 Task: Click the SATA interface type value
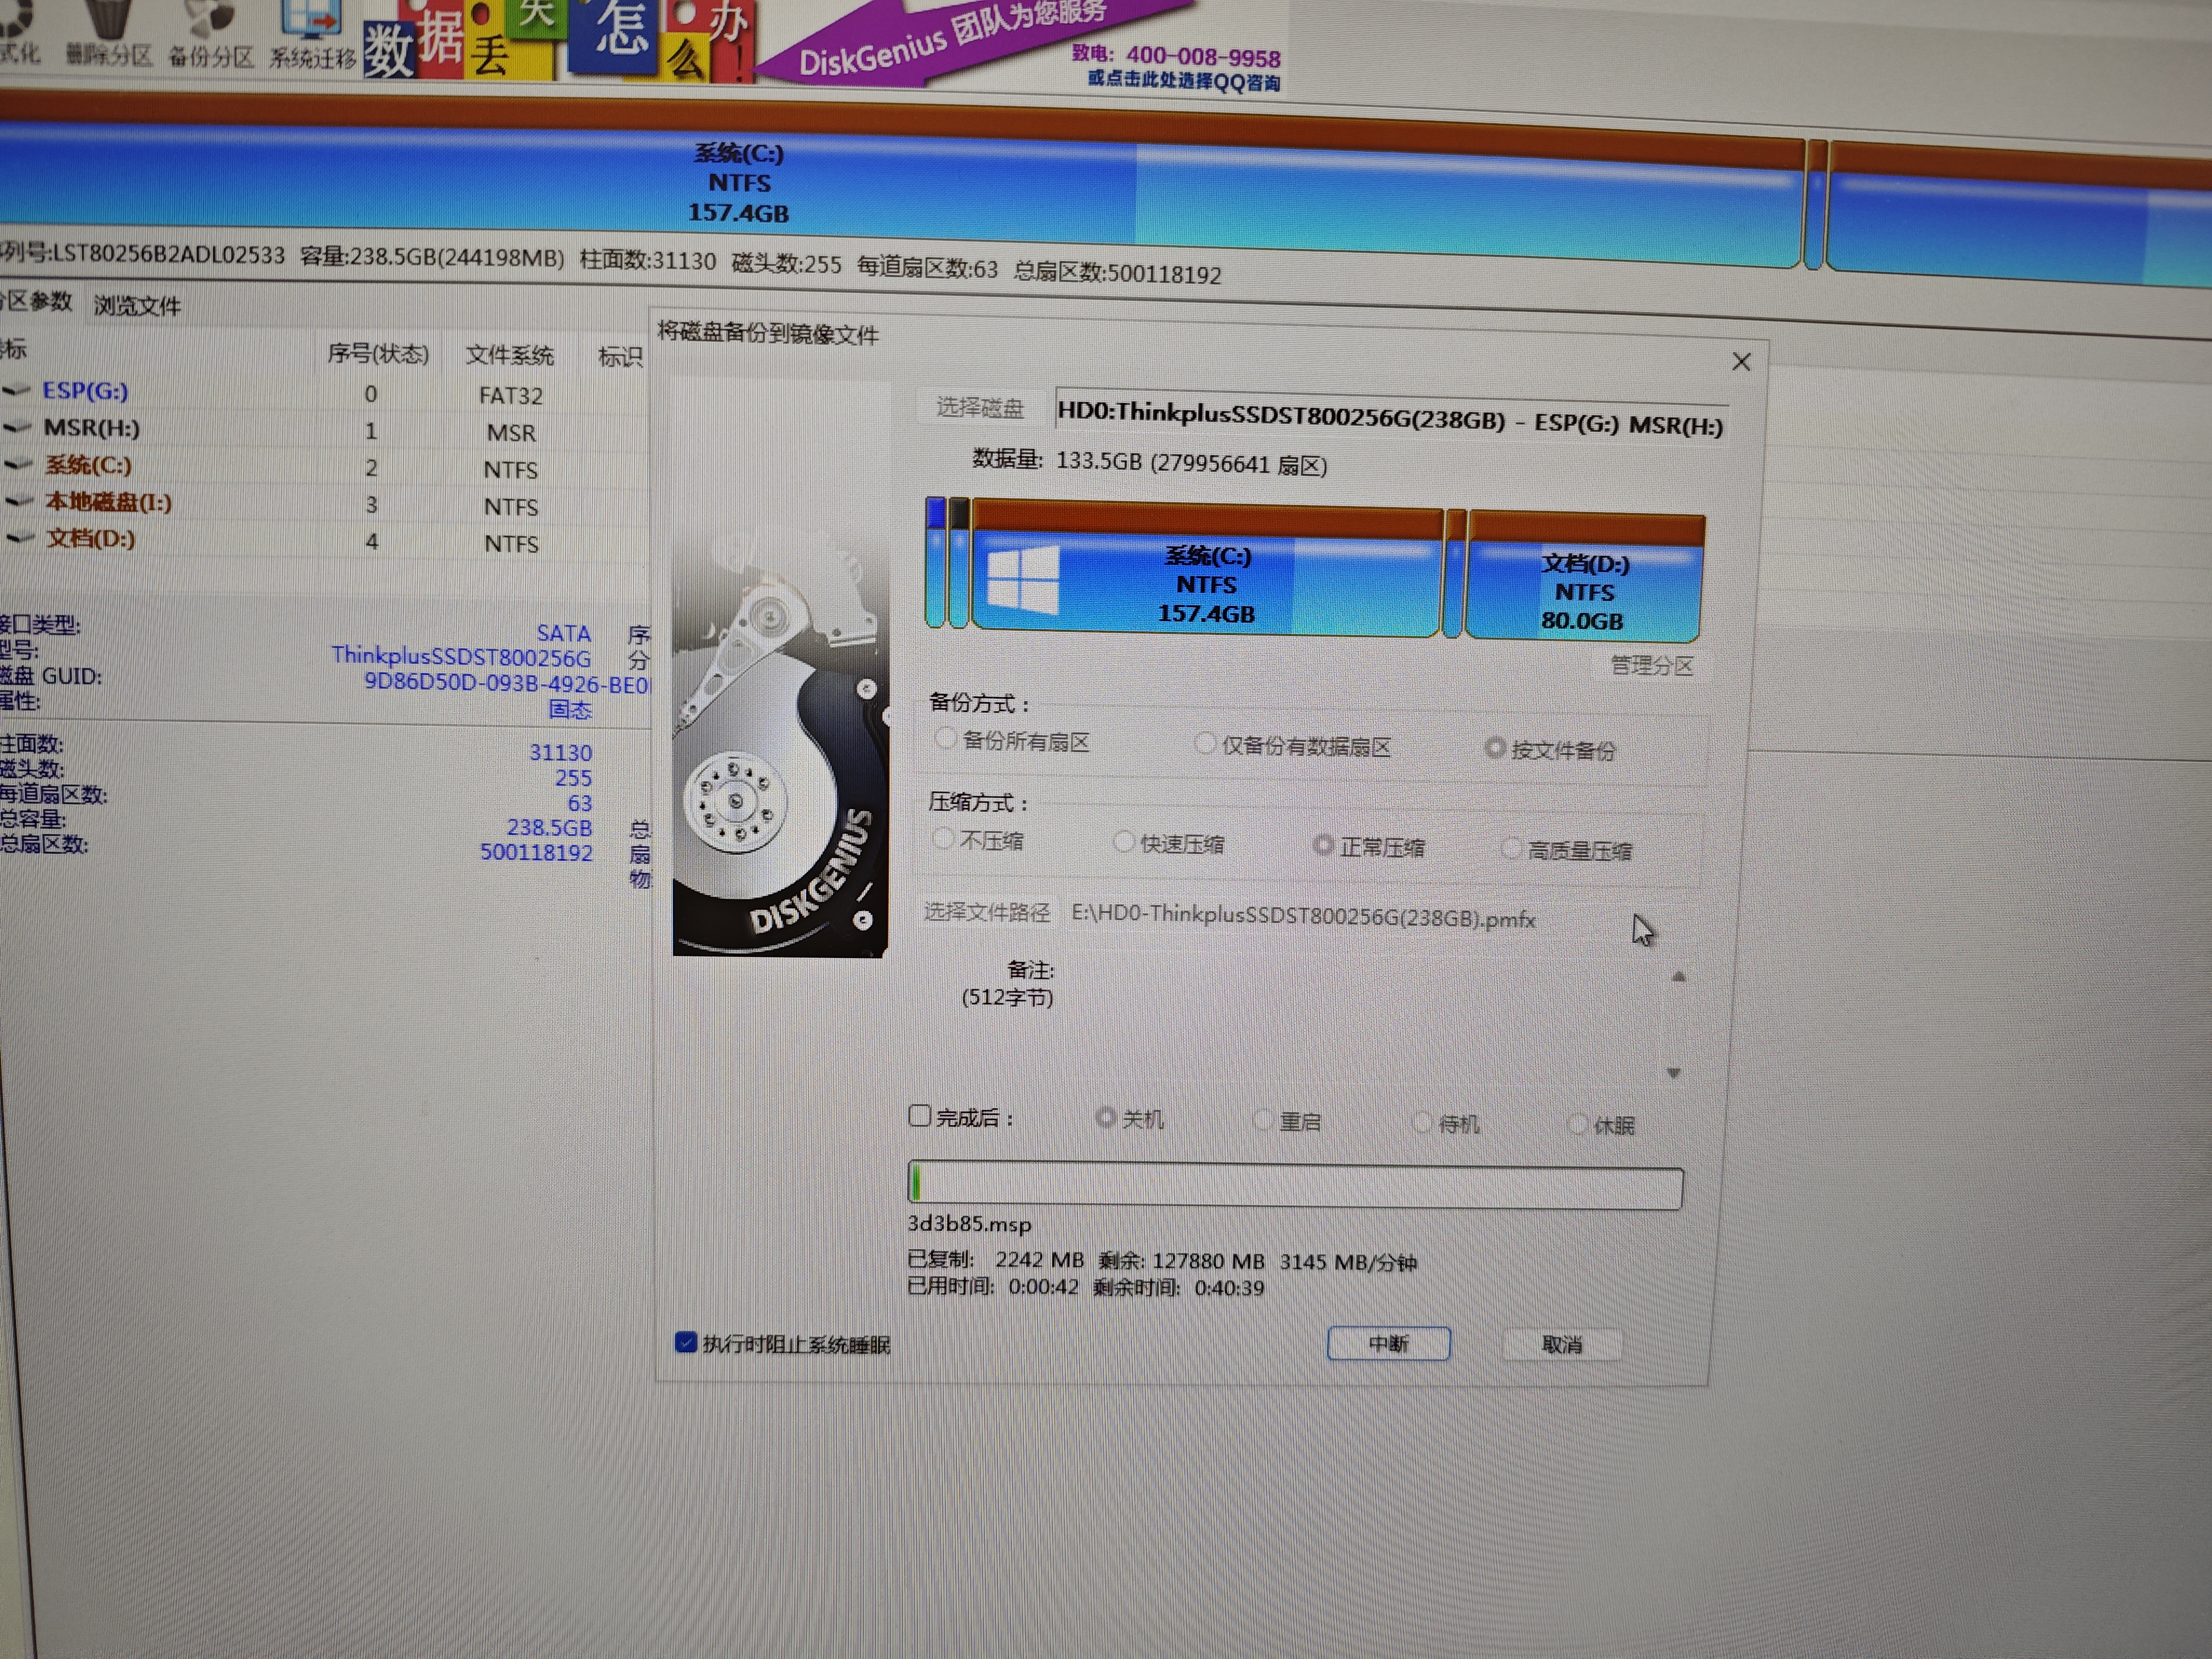click(564, 633)
